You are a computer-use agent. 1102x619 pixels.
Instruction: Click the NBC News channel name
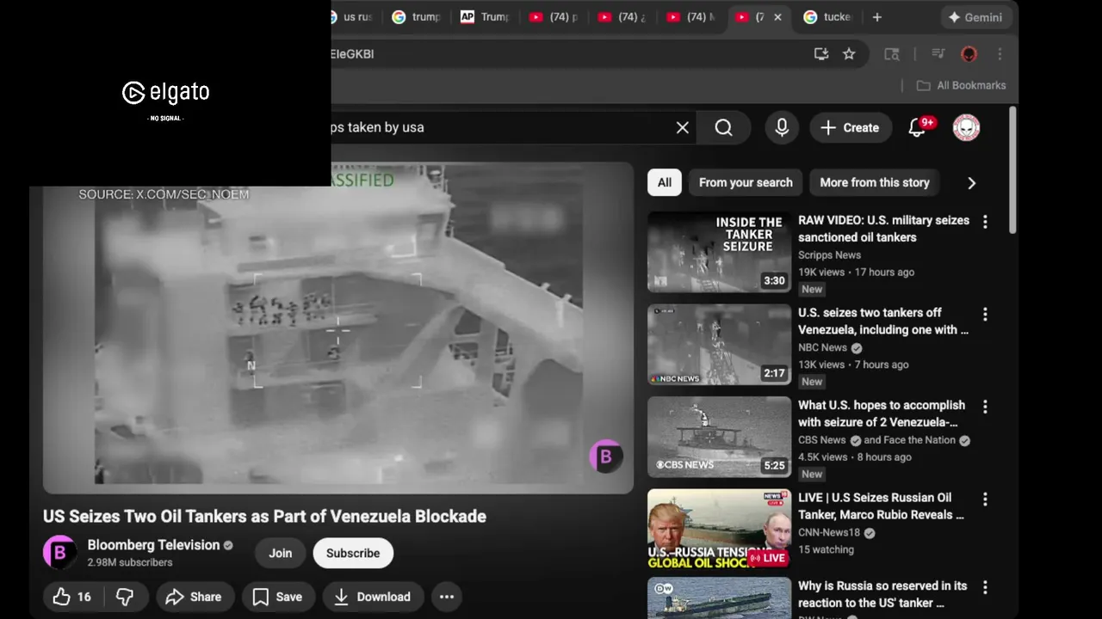(822, 347)
